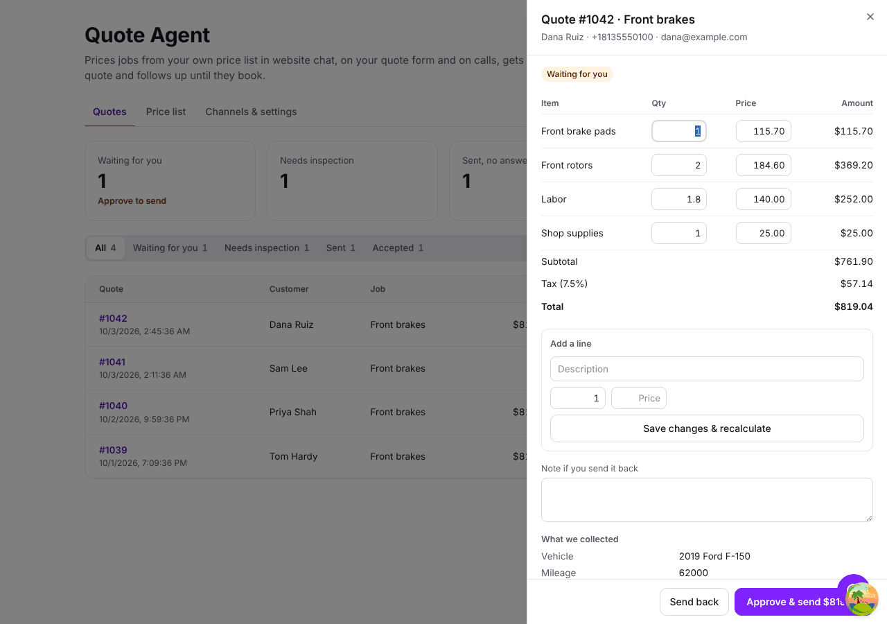
Task: Filter quotes by Accepted
Action: pyautogui.click(x=398, y=248)
